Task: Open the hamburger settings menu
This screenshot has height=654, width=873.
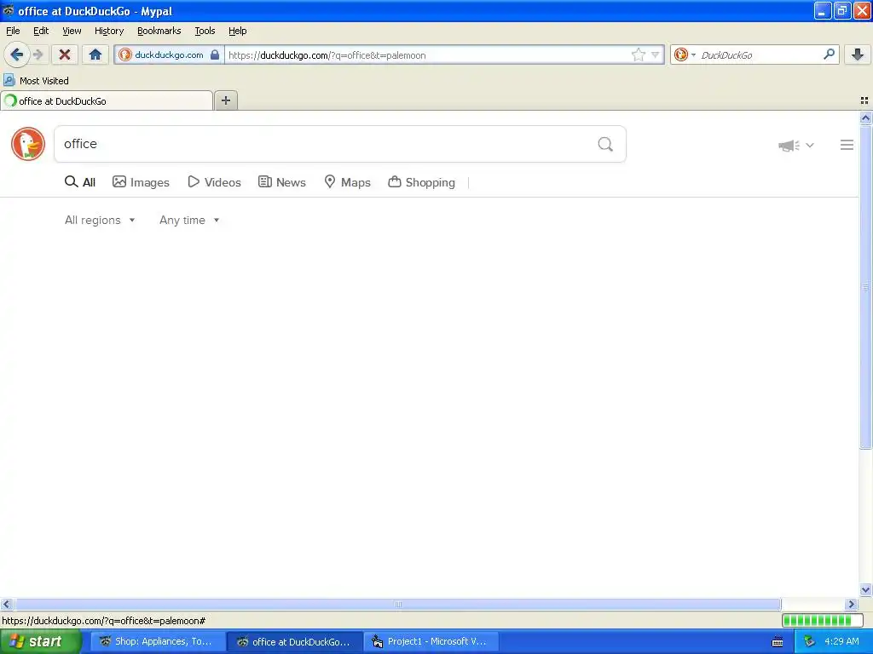Action: click(847, 145)
